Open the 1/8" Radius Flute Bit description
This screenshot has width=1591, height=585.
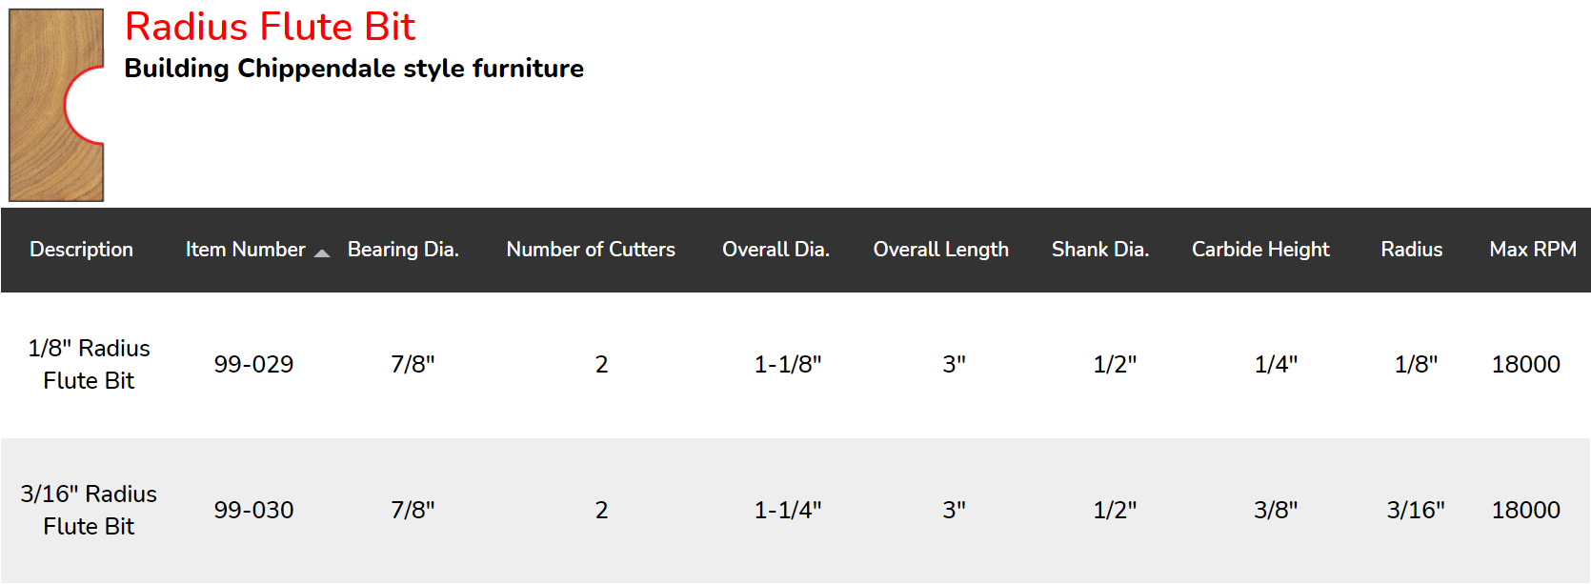[89, 364]
